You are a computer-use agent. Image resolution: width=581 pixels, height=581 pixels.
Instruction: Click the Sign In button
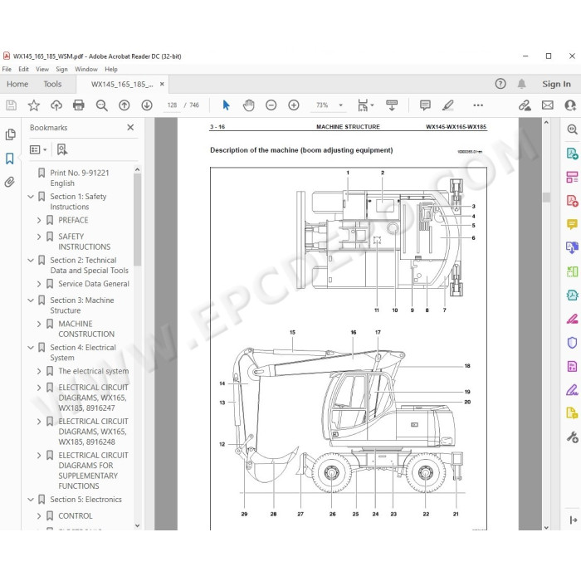click(556, 84)
